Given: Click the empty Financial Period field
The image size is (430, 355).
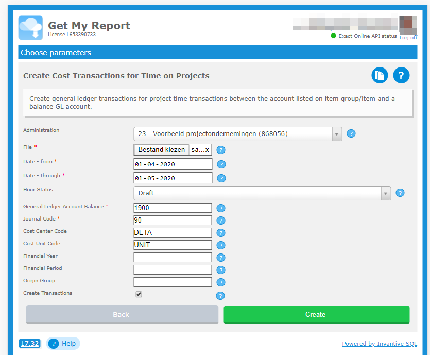Looking at the screenshot, I should (x=173, y=269).
